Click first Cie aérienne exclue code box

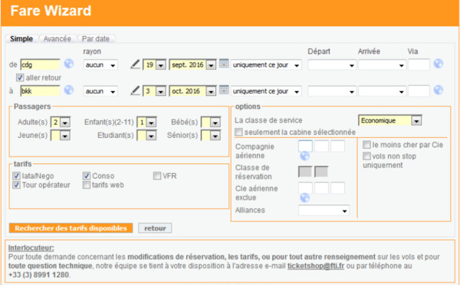[x=305, y=188]
